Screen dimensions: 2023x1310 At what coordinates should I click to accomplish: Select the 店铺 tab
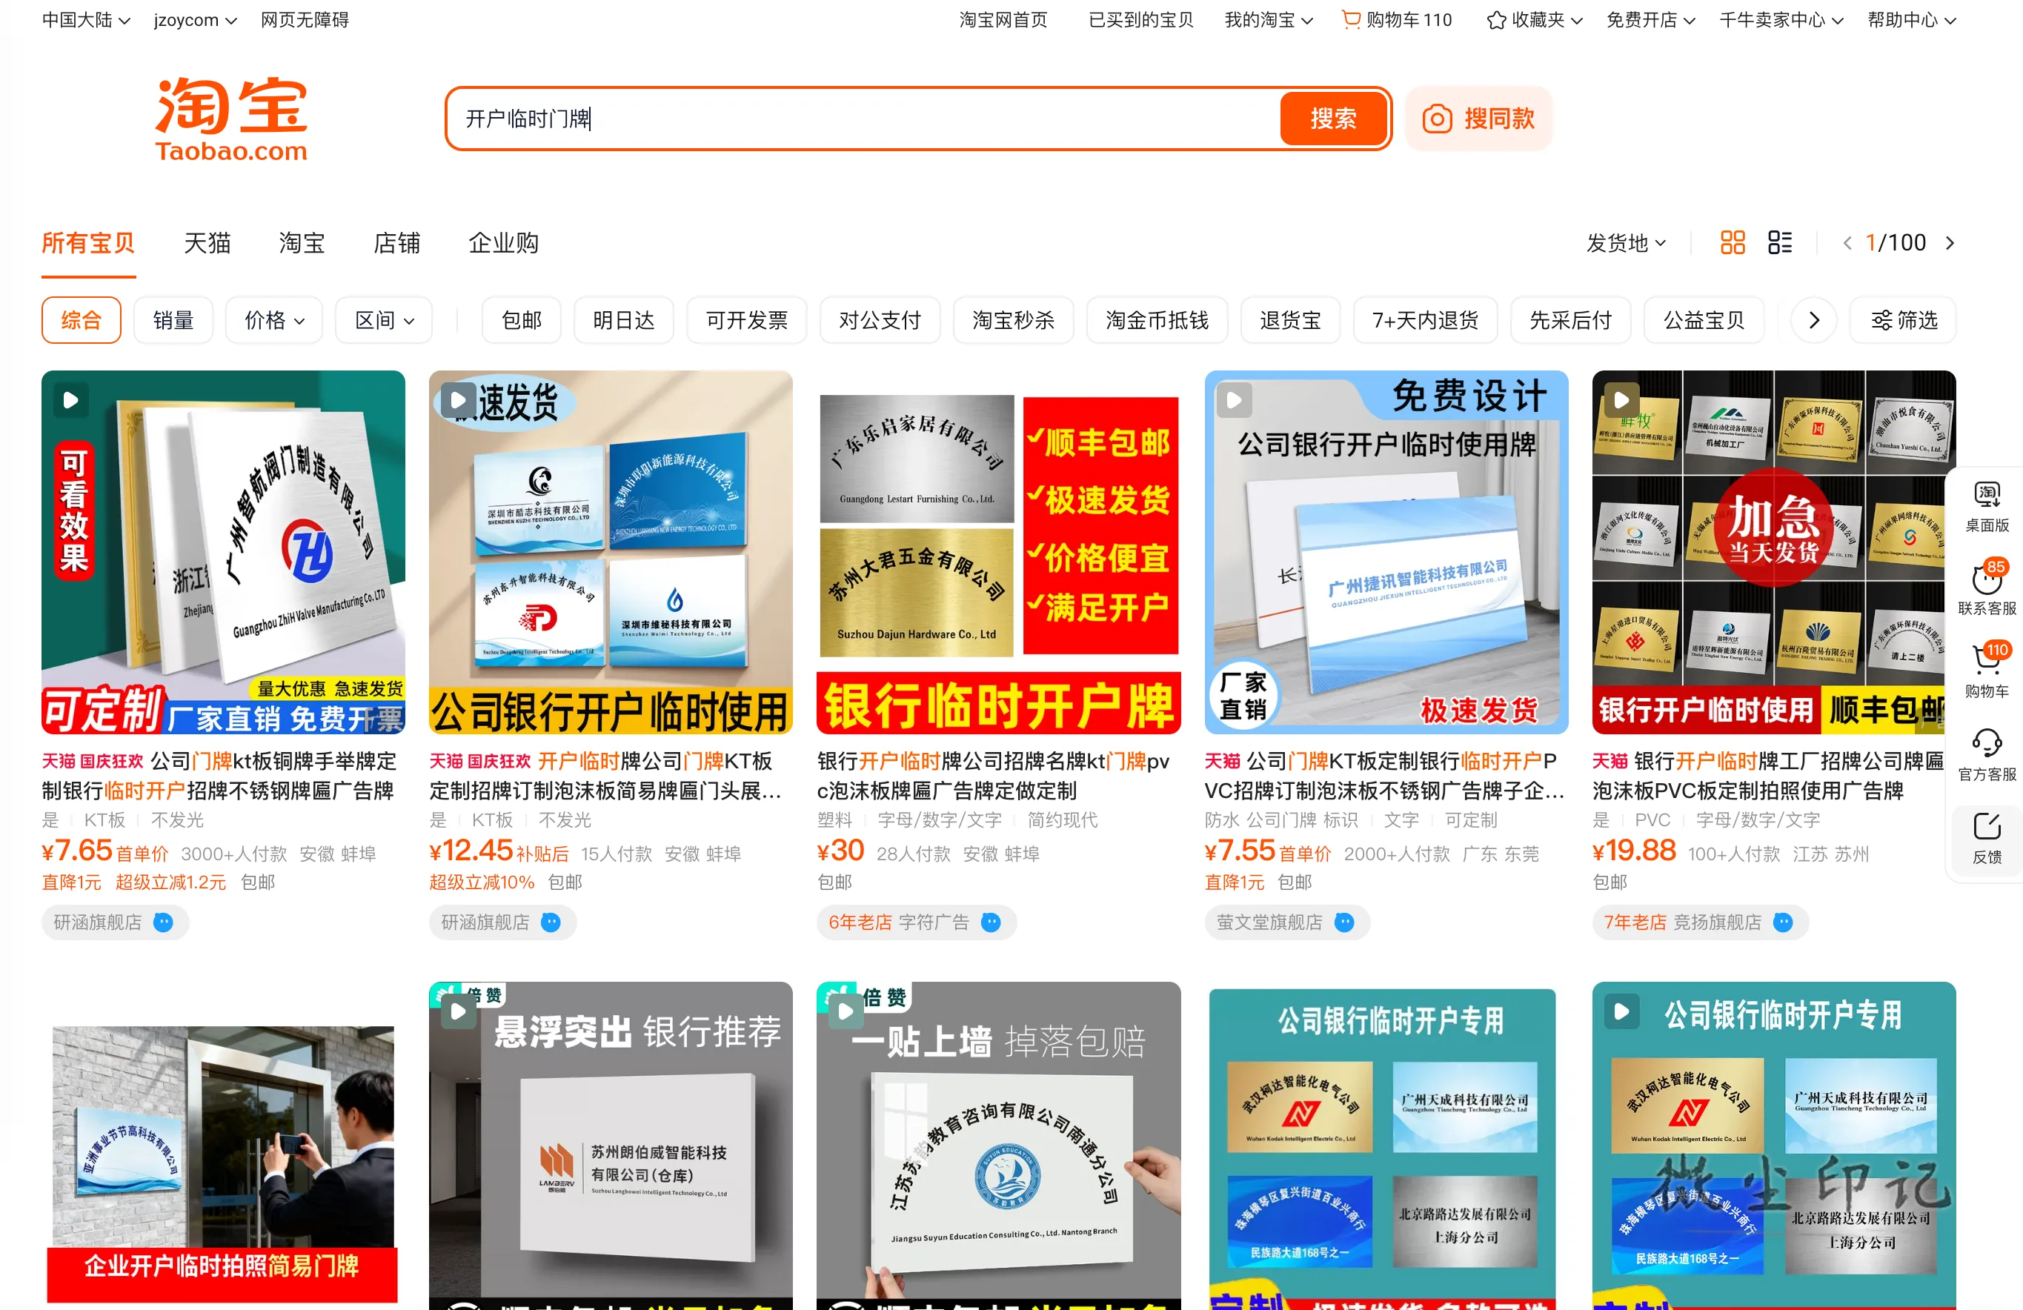coord(397,244)
